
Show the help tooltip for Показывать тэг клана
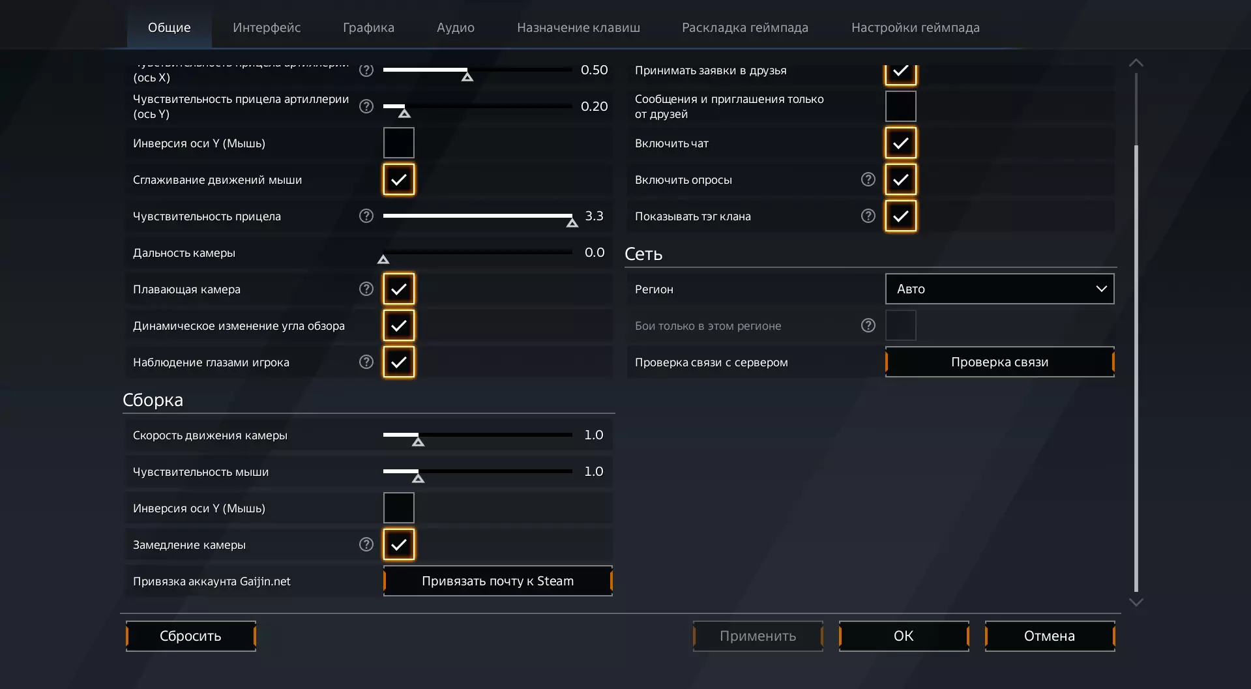[868, 216]
